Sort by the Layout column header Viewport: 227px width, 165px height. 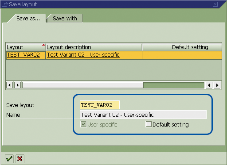(26, 47)
